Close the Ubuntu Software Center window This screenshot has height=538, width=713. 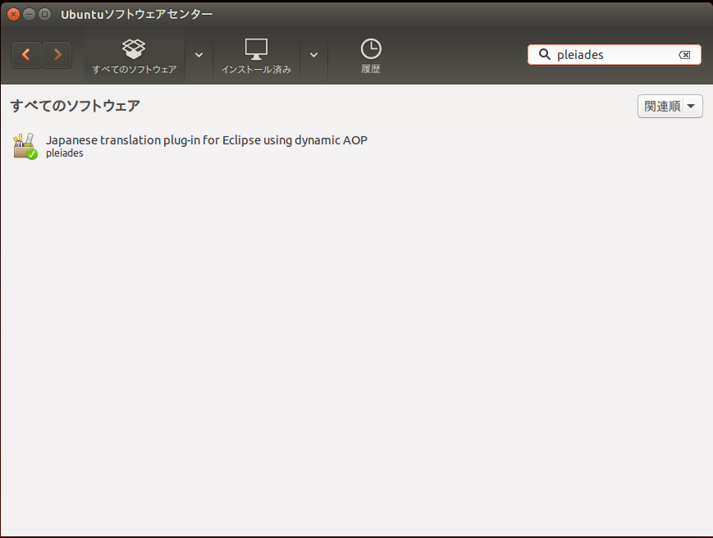click(14, 14)
